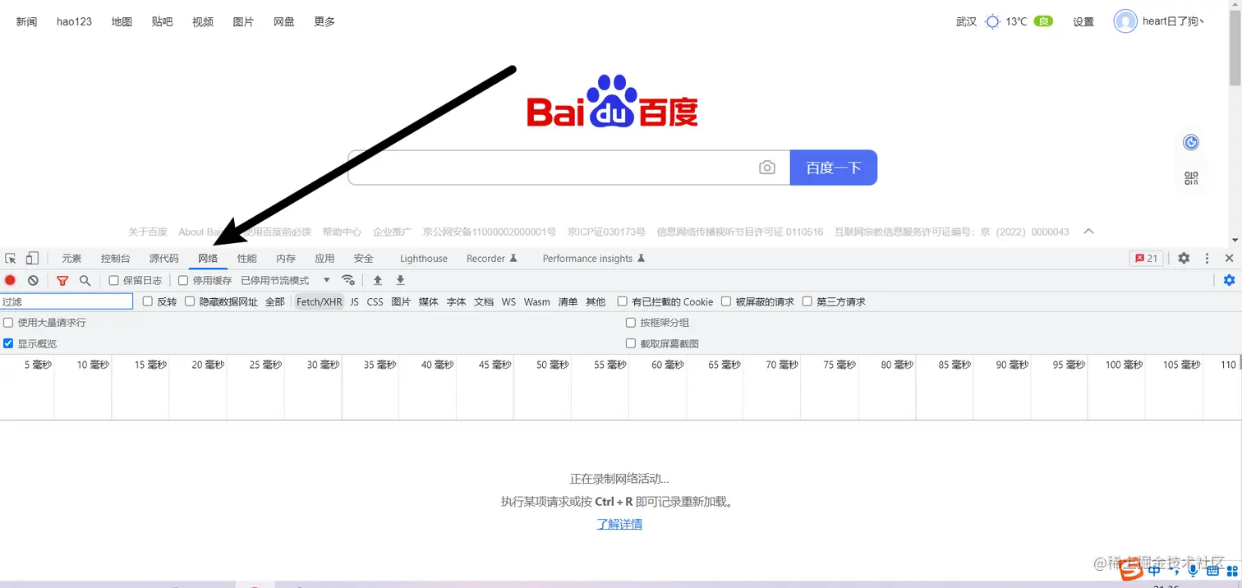Click the 帮助中心 footer link

tap(342, 232)
